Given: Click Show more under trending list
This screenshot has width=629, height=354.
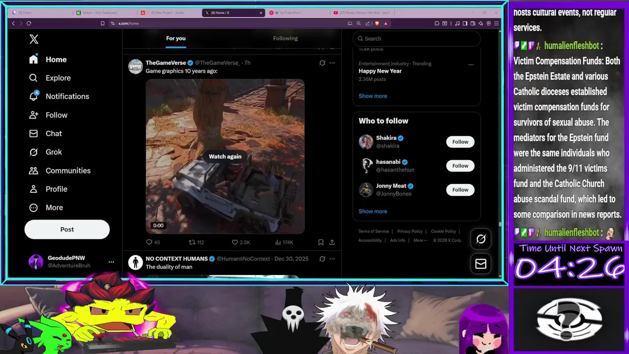Looking at the screenshot, I should (372, 96).
